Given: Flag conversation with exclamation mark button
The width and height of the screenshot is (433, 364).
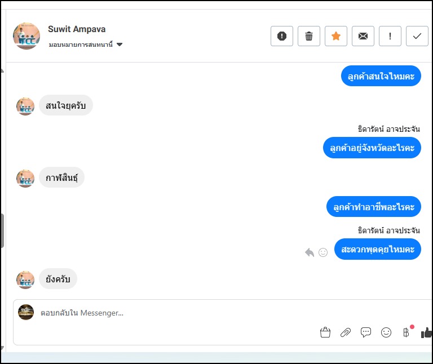Looking at the screenshot, I should pyautogui.click(x=390, y=36).
